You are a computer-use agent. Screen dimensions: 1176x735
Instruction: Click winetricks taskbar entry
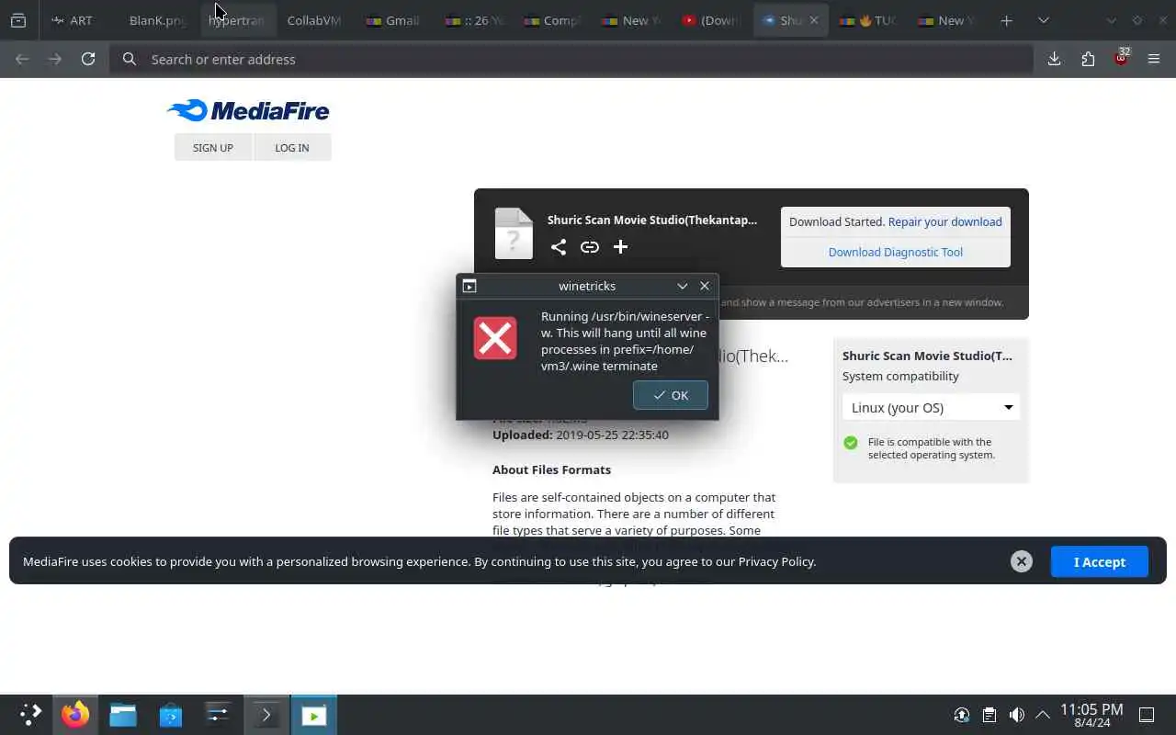point(314,715)
